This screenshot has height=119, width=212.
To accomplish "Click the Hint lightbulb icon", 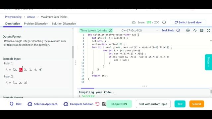I will click(12, 104).
